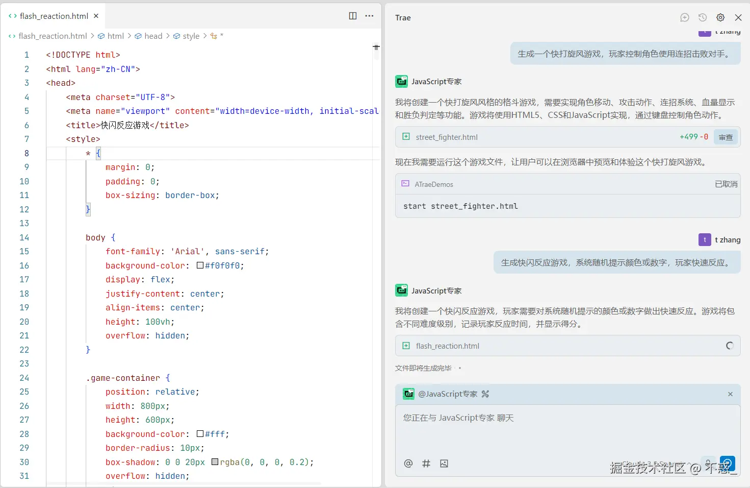Click flash_reaction.html in the breadcrumb
The image size is (750, 488).
click(x=53, y=36)
